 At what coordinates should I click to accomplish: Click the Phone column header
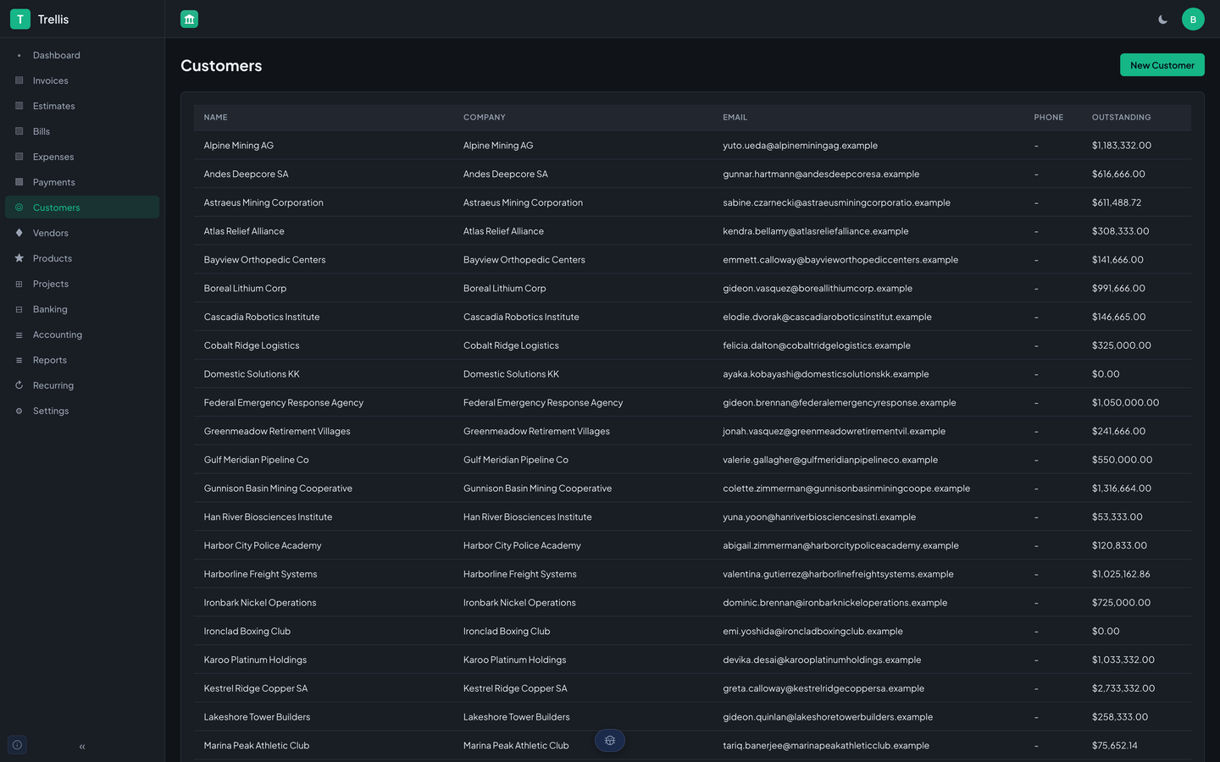coord(1049,118)
